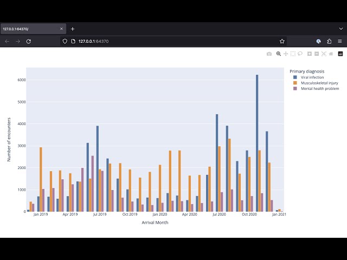The image size is (347, 260).
Task: Click the '5000' y-axis tick label
Action: point(22,102)
